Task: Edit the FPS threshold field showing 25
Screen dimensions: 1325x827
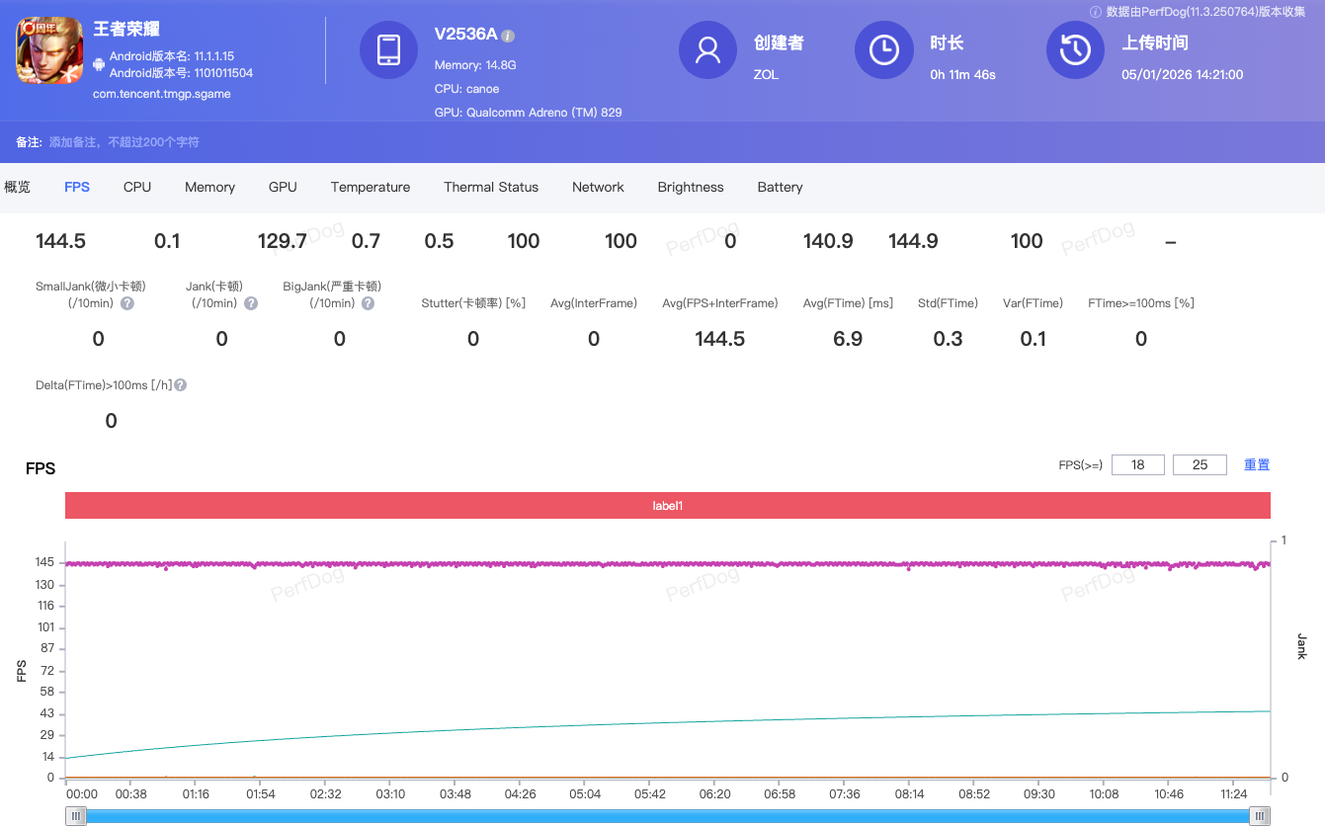Action: pyautogui.click(x=1200, y=463)
